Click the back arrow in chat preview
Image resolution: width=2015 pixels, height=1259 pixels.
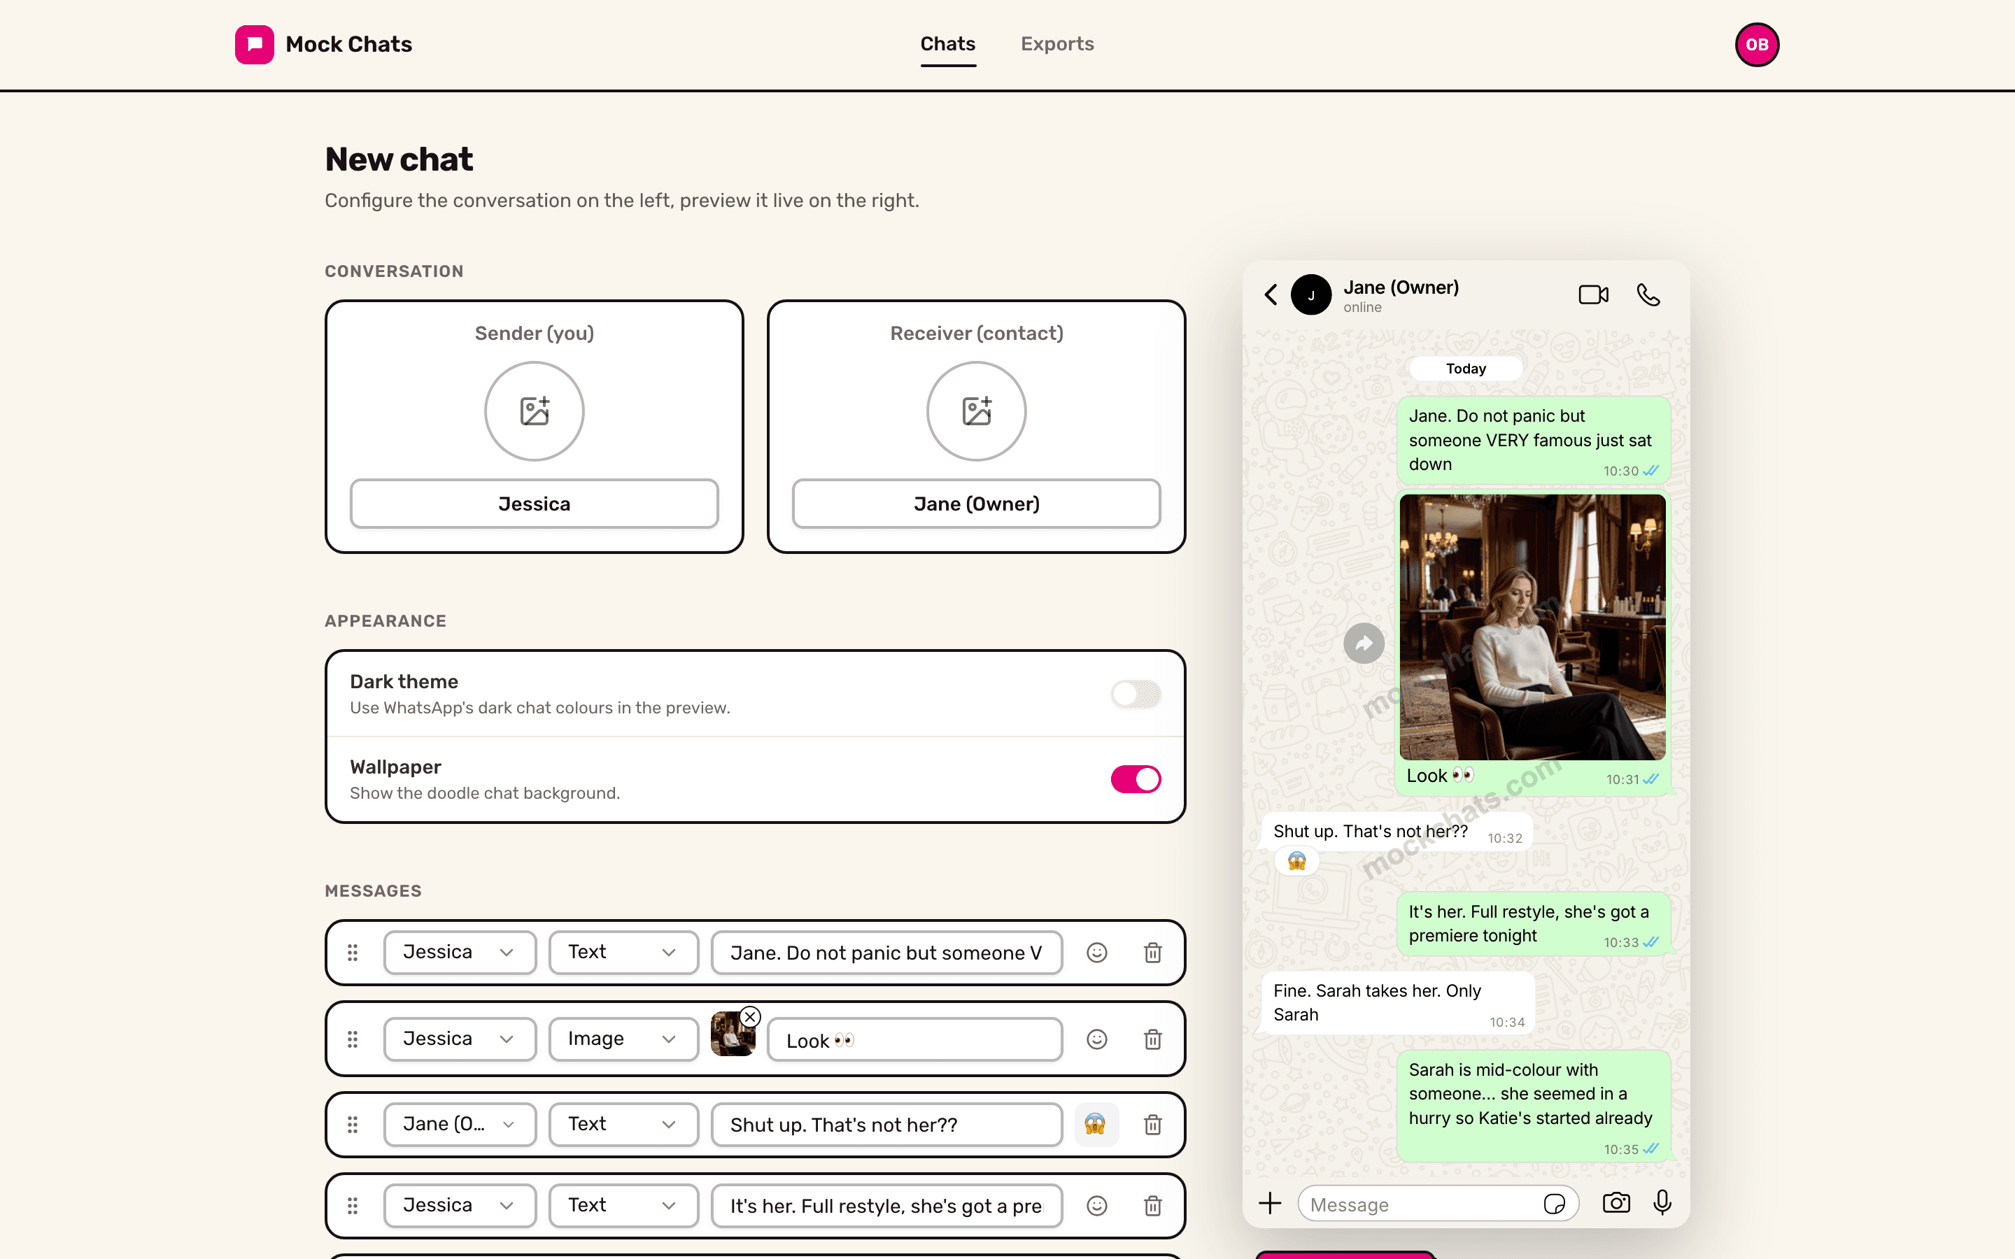[1271, 294]
